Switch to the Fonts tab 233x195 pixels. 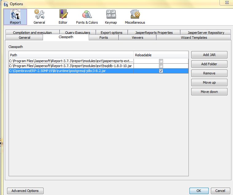(104, 37)
